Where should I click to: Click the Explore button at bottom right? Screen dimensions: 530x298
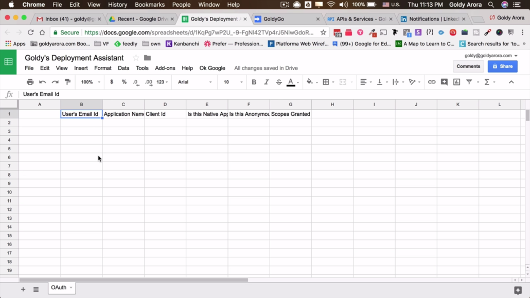click(518, 290)
